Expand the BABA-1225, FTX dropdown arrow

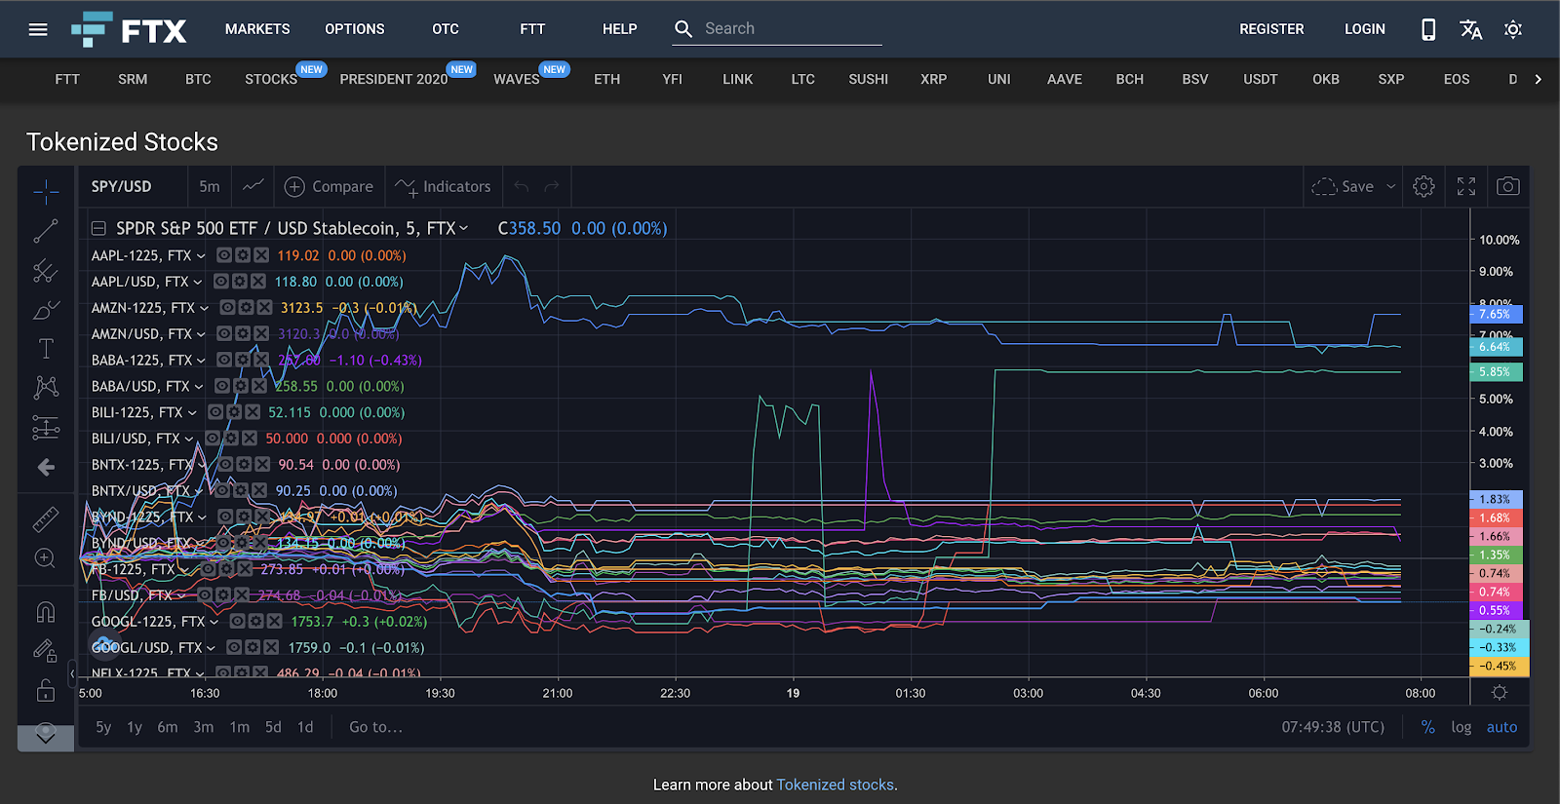[201, 361]
